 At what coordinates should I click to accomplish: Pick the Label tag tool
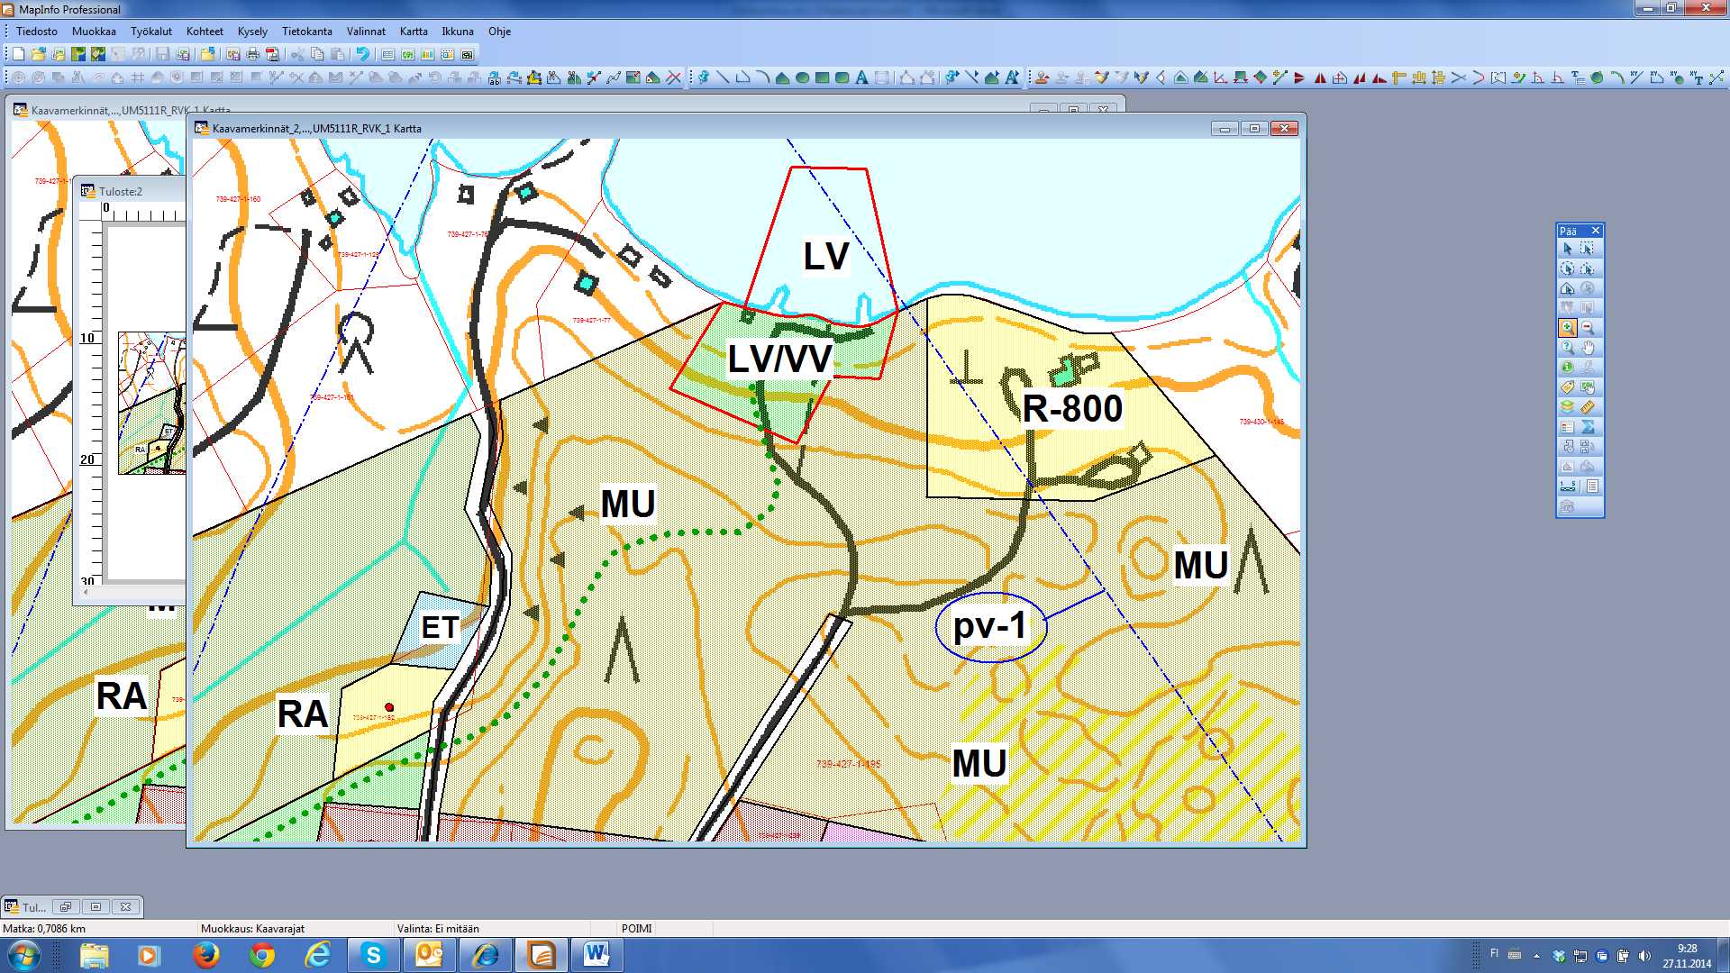click(1568, 387)
